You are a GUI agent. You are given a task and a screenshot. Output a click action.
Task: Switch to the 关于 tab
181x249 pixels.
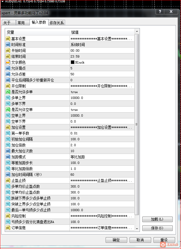click(x=9, y=23)
